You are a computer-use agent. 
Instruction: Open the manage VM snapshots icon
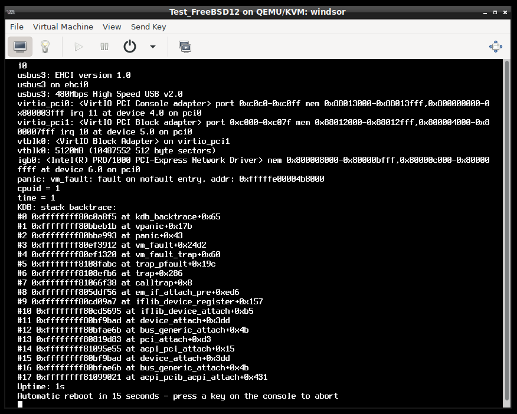coord(185,47)
